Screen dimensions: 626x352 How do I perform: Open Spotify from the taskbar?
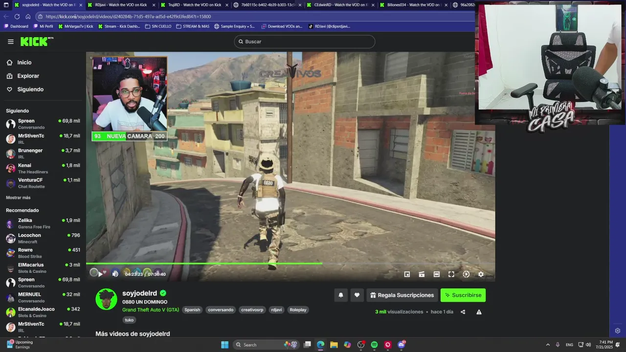click(x=374, y=345)
